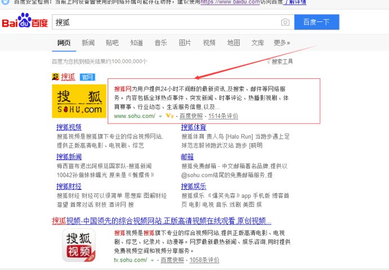
Task: Expand the arrow beside www.sohu.com/
Action: pyautogui.click(x=160, y=116)
